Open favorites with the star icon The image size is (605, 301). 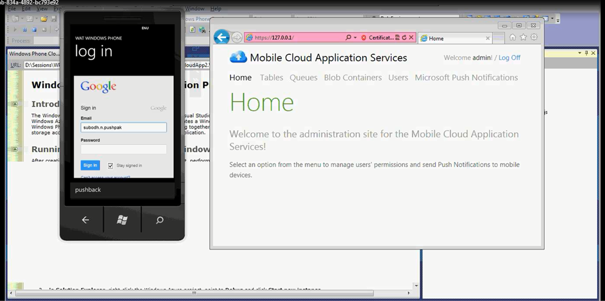tap(523, 37)
